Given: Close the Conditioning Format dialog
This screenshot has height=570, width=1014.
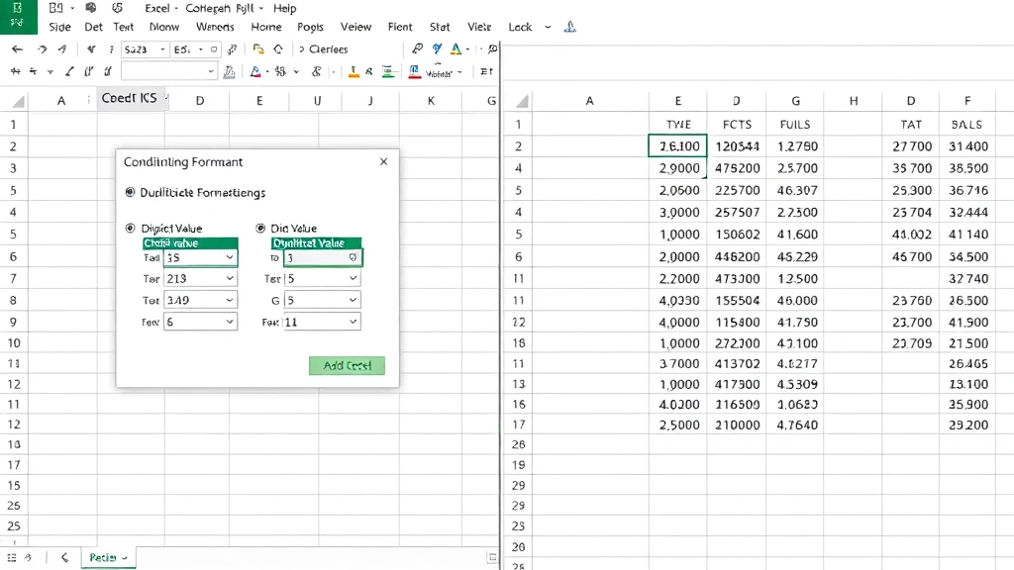Looking at the screenshot, I should coord(384,161).
